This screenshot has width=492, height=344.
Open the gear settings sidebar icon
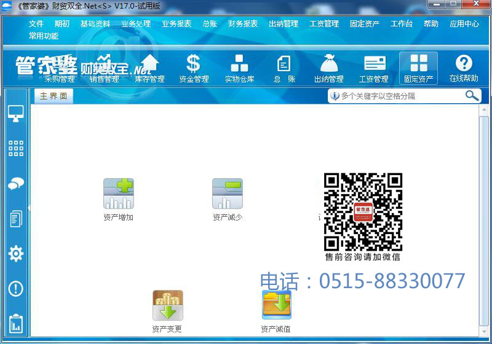tap(16, 254)
